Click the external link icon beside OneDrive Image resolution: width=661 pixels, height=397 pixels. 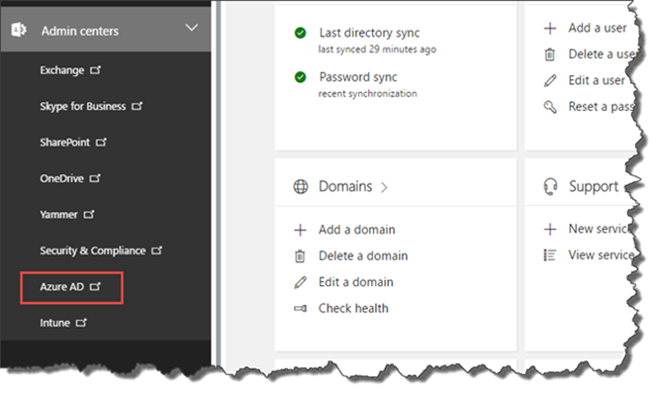[x=95, y=178]
